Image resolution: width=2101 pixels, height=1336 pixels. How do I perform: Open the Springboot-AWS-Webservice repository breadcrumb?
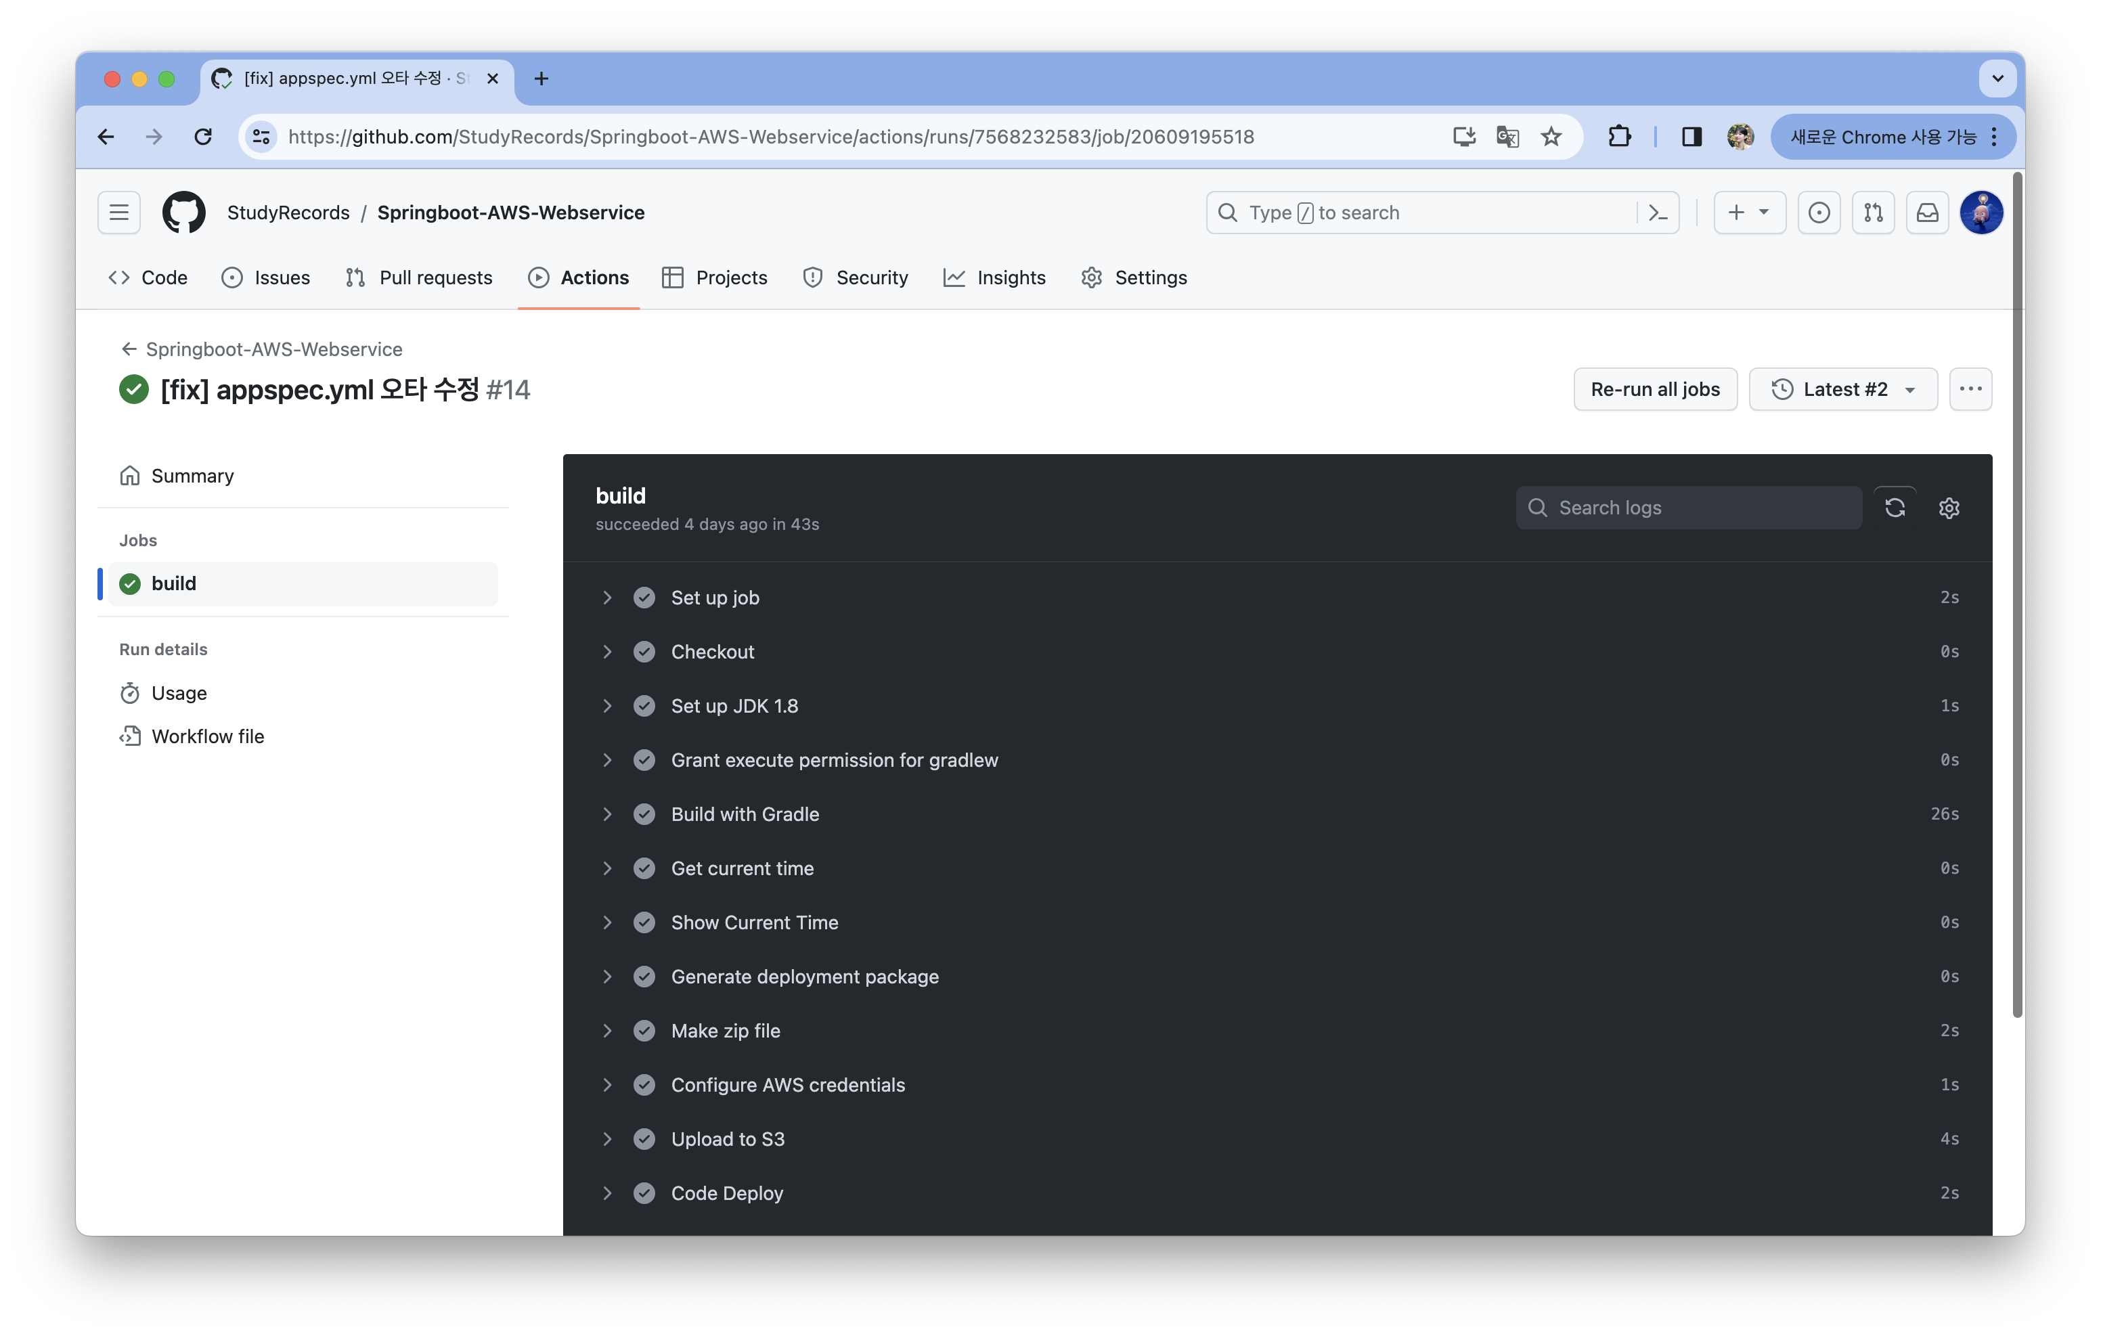click(510, 212)
